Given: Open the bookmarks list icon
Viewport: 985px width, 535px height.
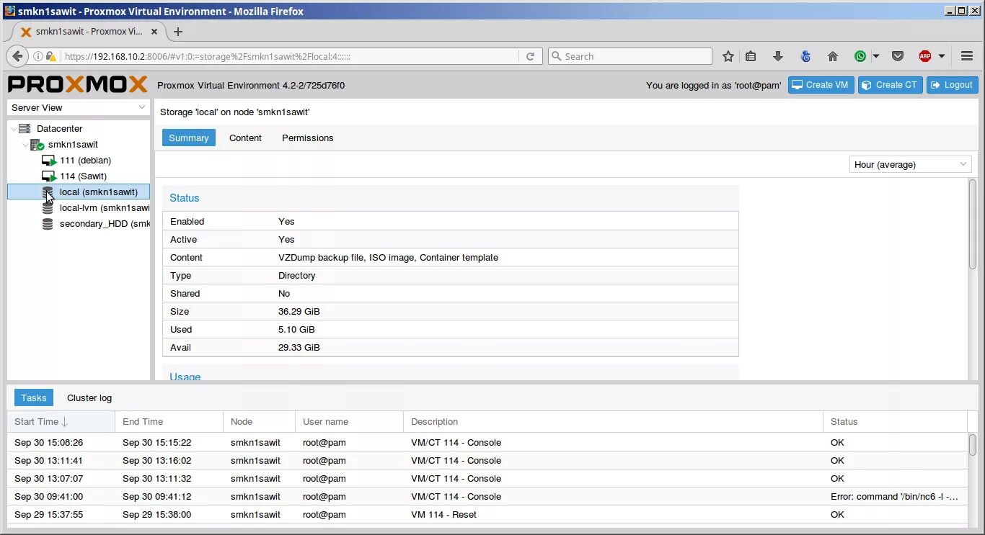Looking at the screenshot, I should pyautogui.click(x=751, y=56).
